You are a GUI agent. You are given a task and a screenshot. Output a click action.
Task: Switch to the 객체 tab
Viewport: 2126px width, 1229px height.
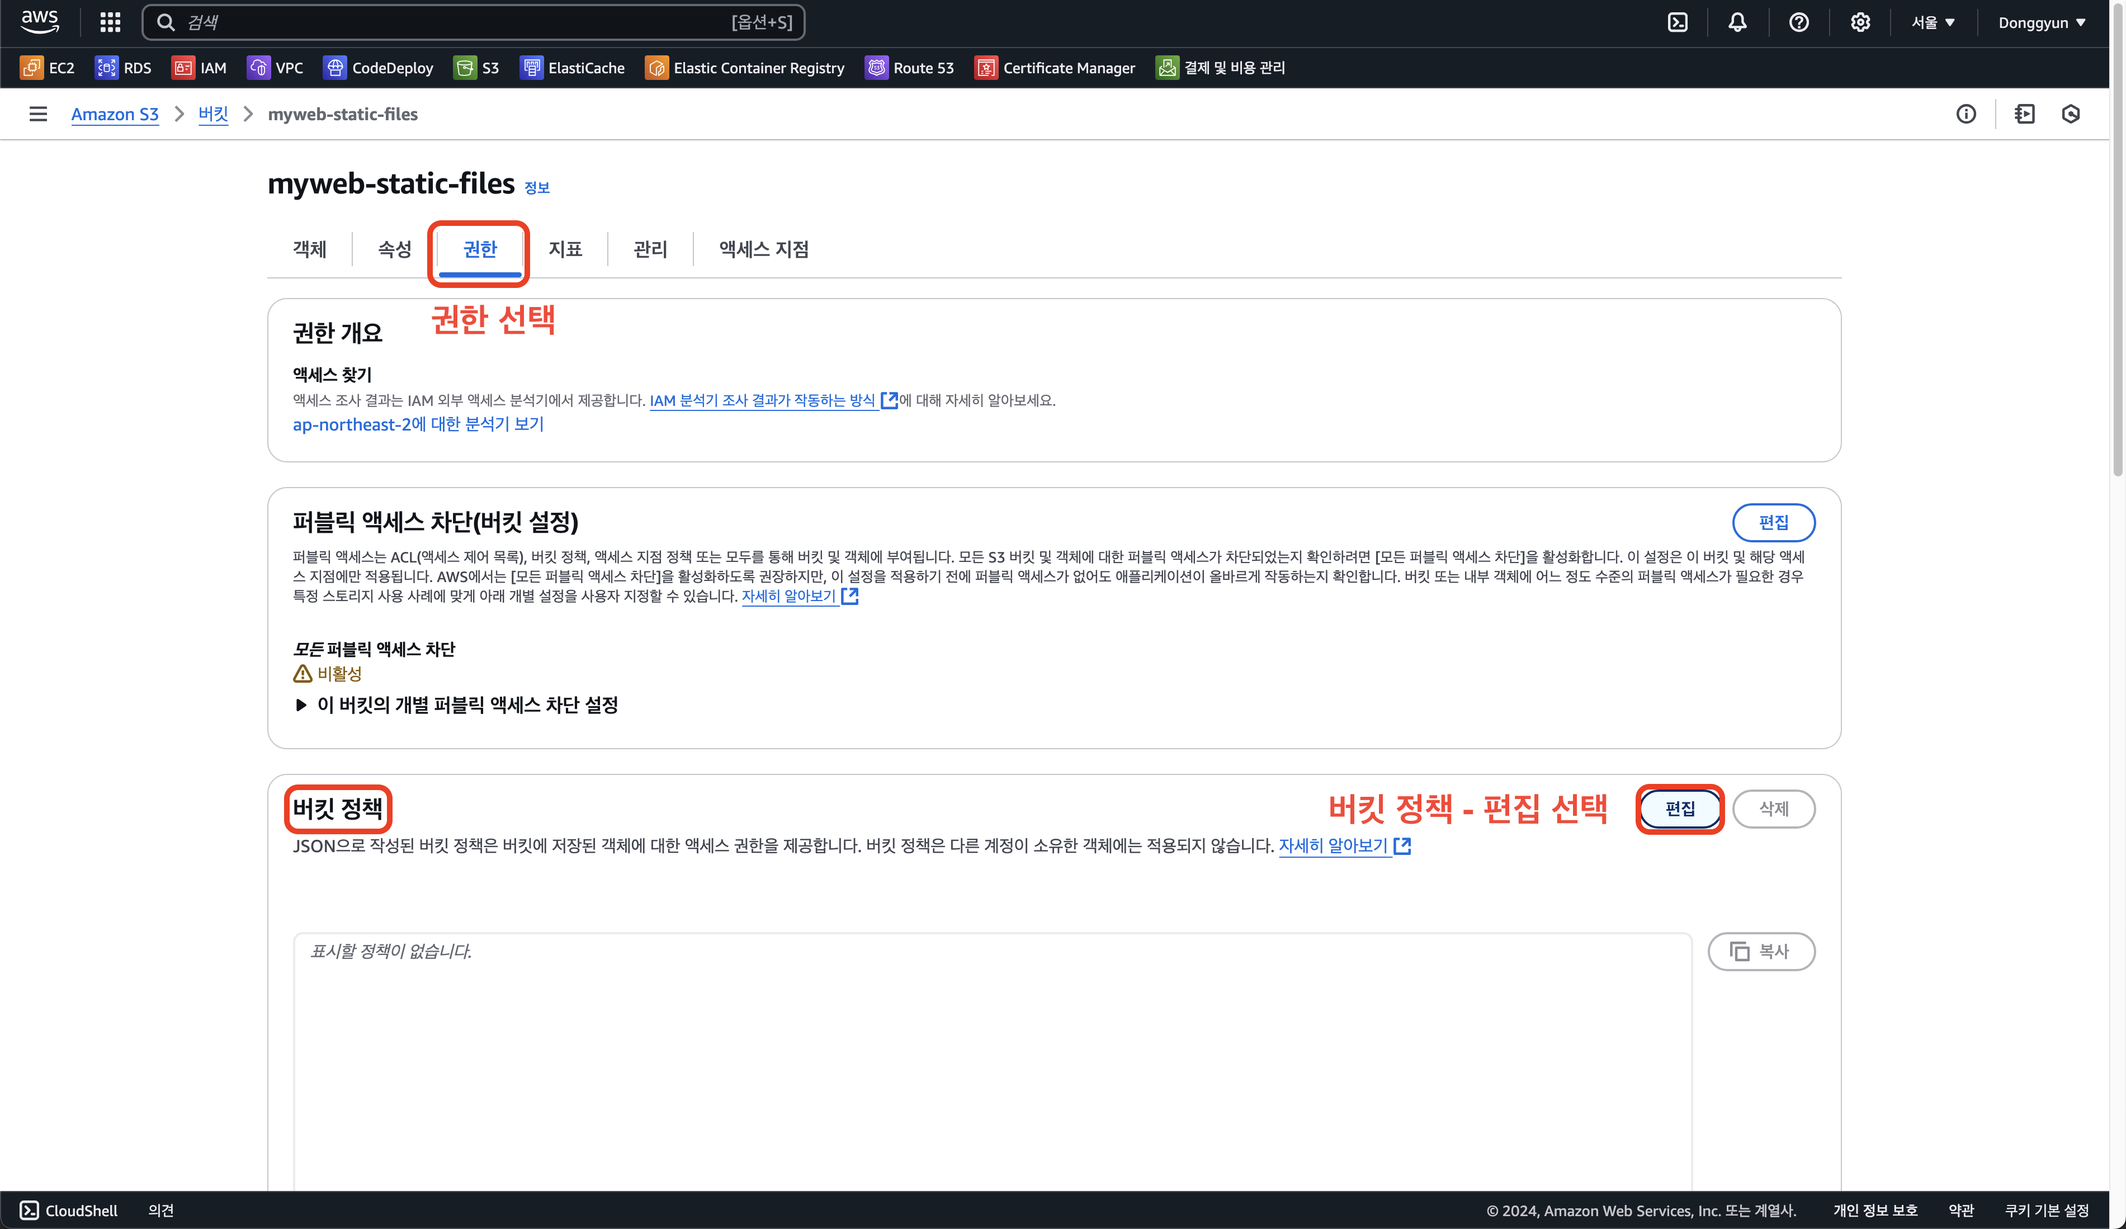[x=310, y=249]
